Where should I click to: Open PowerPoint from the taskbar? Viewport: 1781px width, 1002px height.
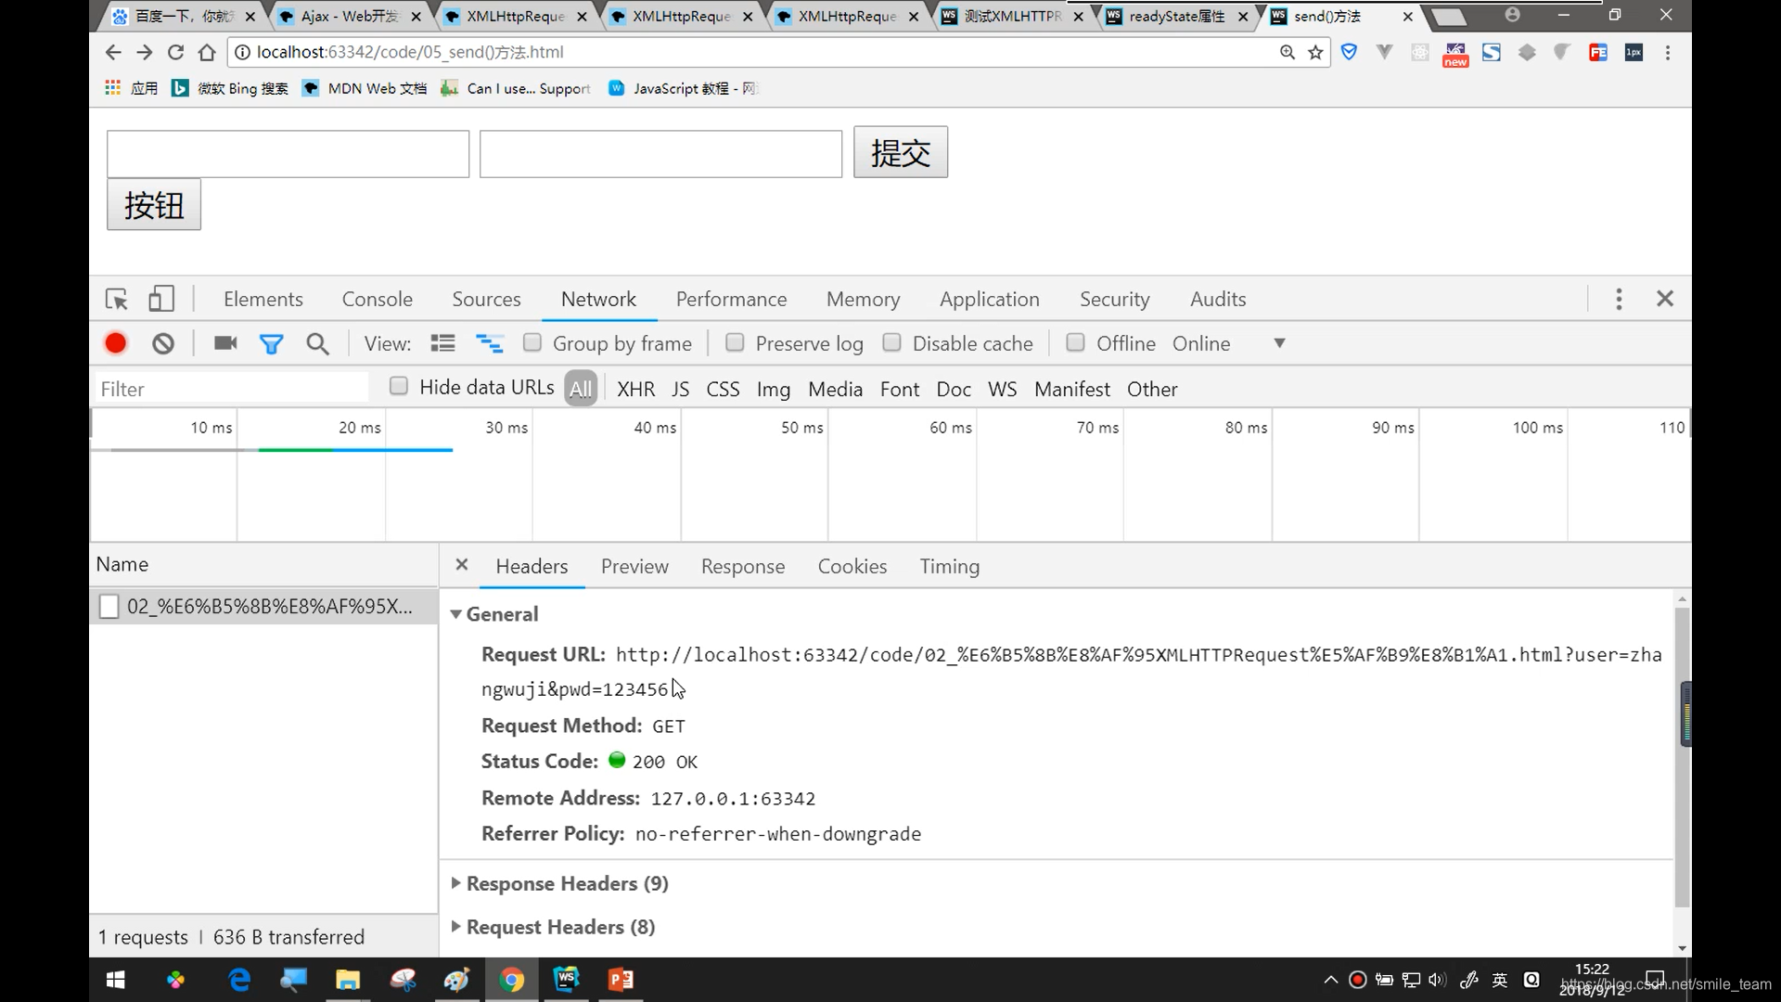click(621, 980)
